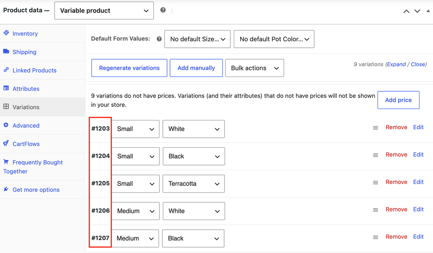Click the Shipping truck icon
The image size is (433, 253).
6,51
